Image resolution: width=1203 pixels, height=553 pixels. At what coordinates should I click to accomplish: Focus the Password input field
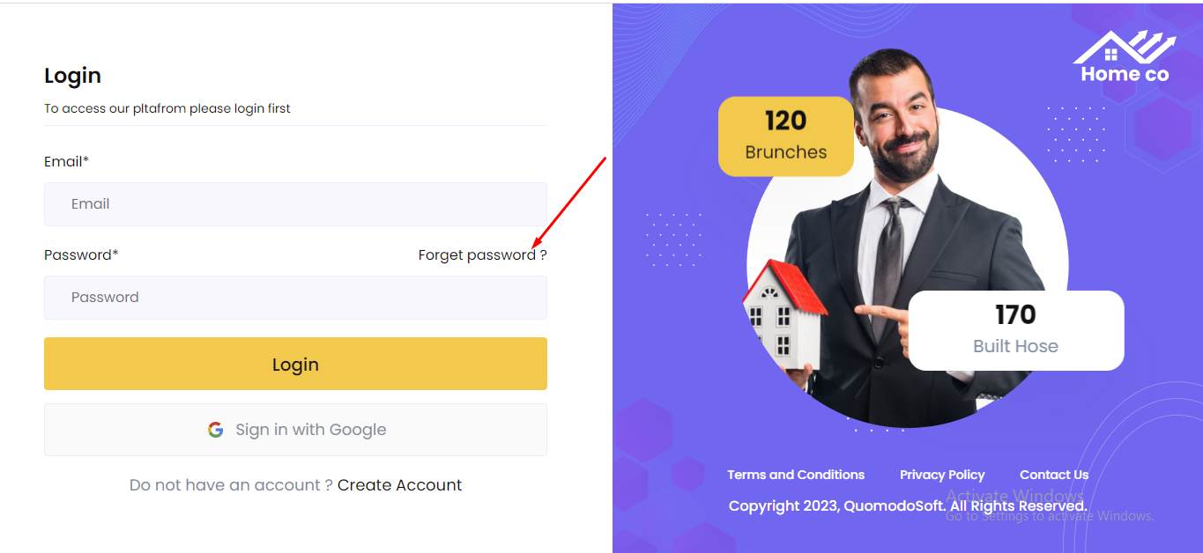(295, 298)
